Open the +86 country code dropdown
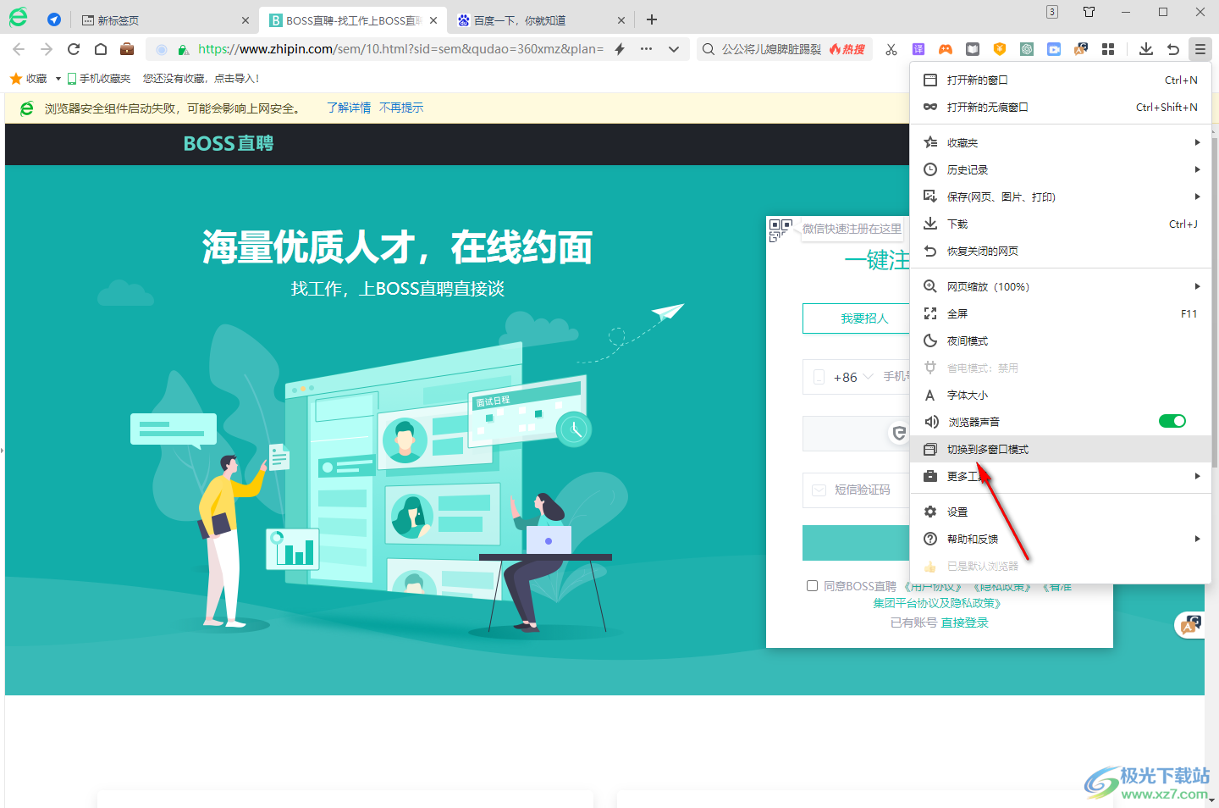 tap(853, 377)
